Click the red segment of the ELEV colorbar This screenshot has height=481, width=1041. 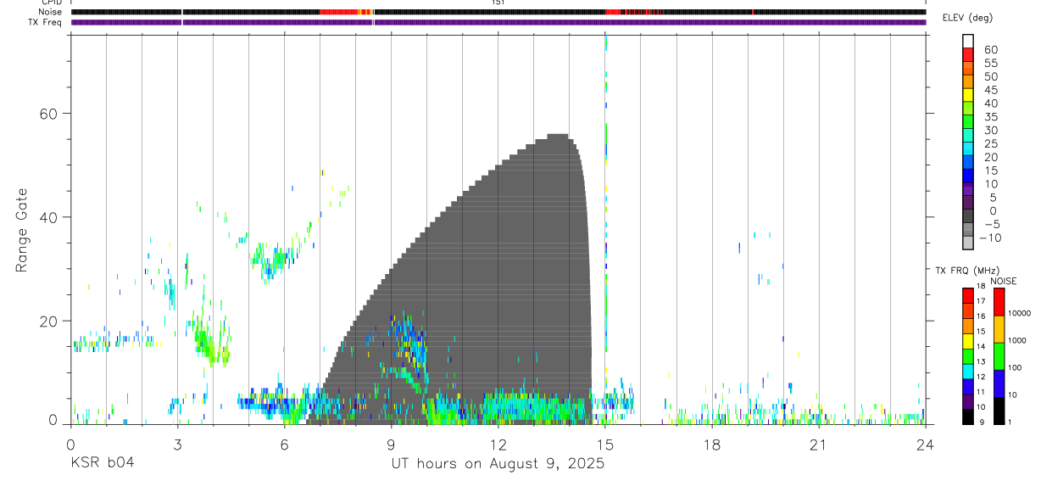967,54
